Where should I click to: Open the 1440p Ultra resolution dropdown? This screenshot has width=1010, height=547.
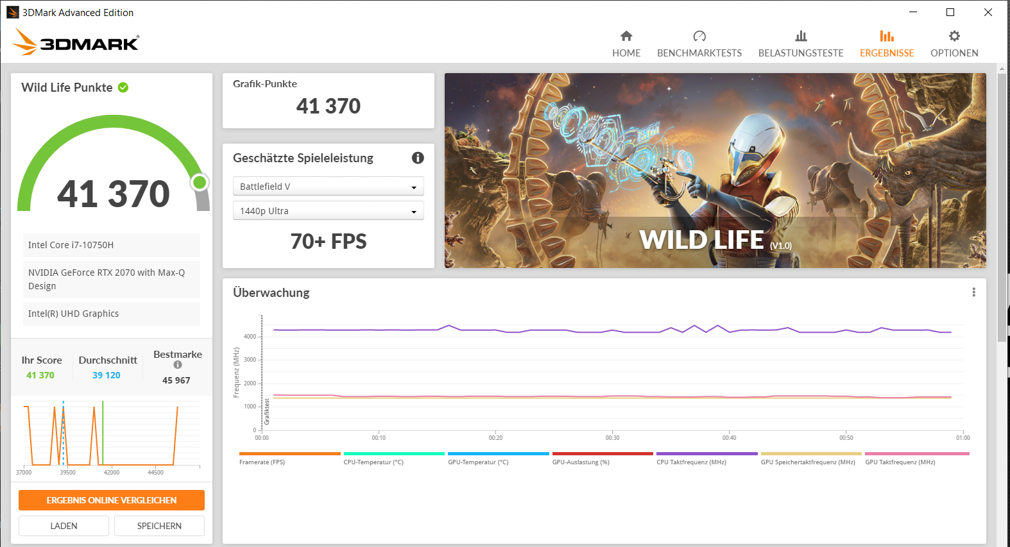coord(328,211)
